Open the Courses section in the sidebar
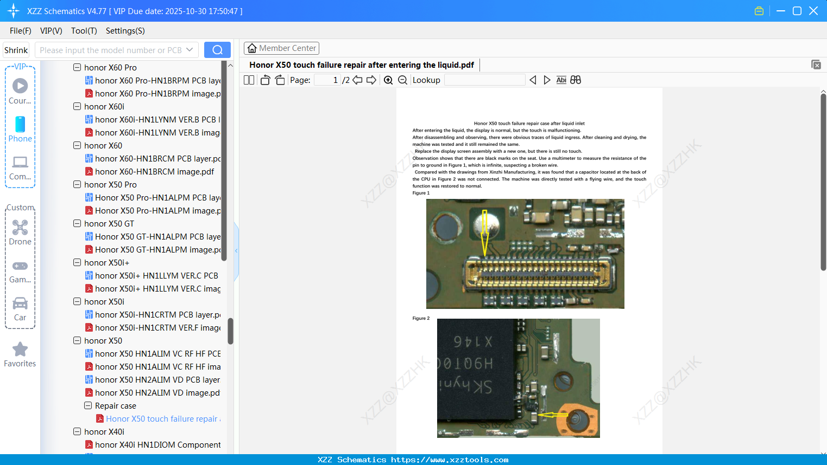Viewport: 827px width, 465px height. [20, 92]
